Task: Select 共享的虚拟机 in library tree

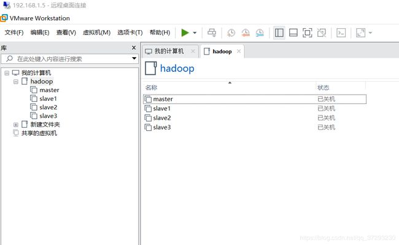Action: tap(39, 133)
